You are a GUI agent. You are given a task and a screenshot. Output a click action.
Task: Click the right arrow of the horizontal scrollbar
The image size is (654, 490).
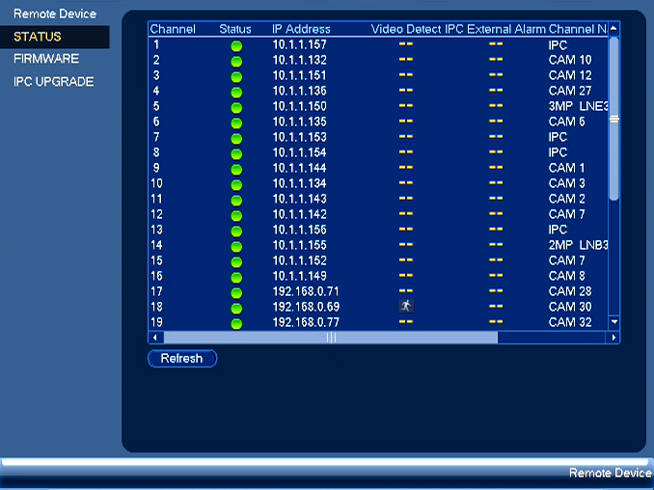[613, 338]
